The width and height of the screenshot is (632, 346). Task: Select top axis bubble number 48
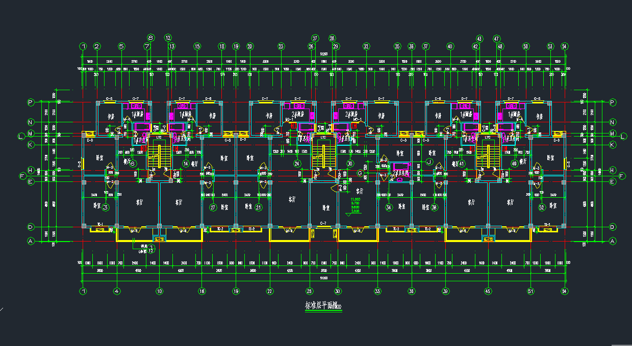coord(500,46)
